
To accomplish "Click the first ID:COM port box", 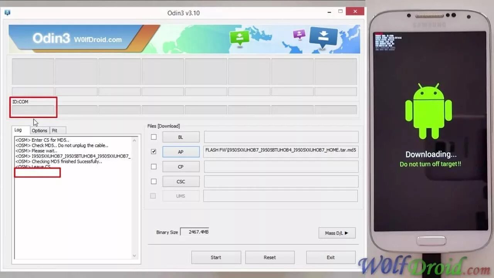I will pos(33,110).
